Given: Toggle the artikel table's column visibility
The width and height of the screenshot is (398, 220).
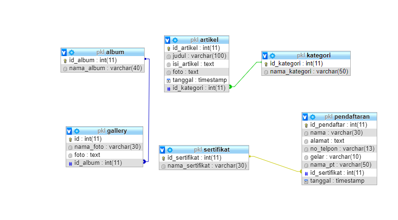Looking at the screenshot, I should point(168,40).
